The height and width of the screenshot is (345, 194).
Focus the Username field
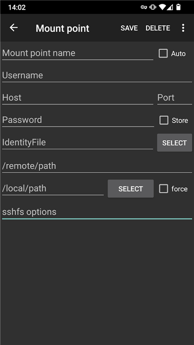(x=97, y=76)
